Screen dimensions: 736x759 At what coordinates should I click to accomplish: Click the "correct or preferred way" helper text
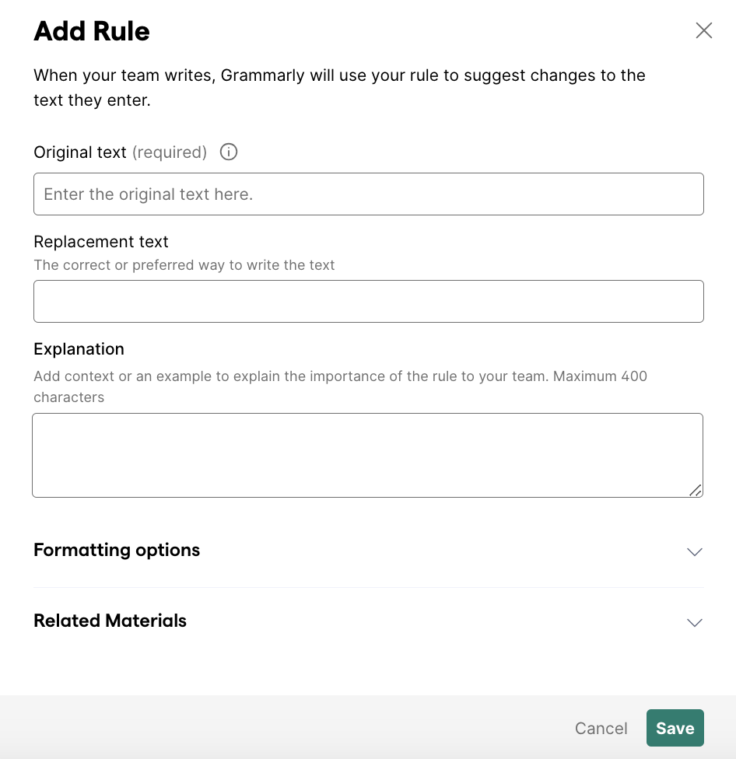(x=184, y=265)
